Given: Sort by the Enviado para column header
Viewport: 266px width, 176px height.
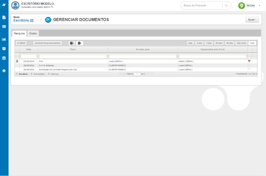Looking at the screenshot, I should tap(143, 49).
